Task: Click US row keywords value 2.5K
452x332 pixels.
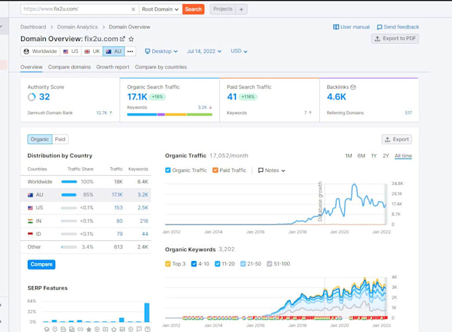Action: pos(143,208)
